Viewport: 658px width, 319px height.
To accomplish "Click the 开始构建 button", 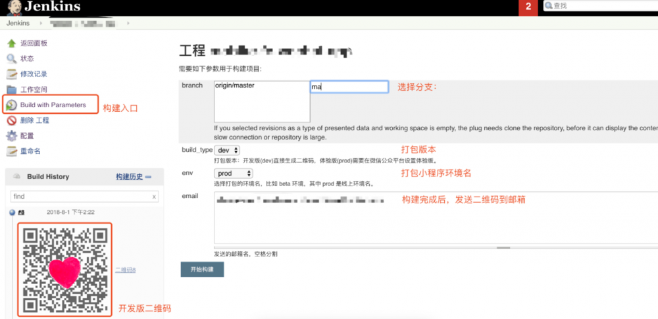I will click(x=202, y=270).
